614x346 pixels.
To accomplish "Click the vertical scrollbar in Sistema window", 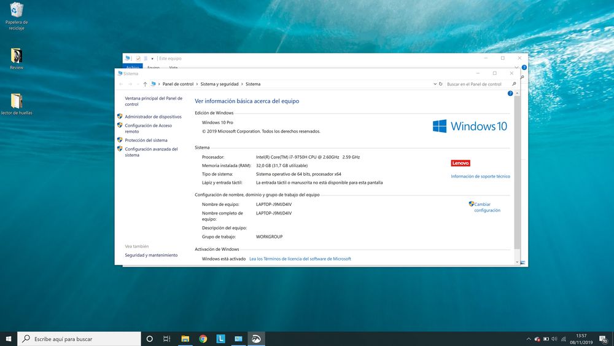I will (x=517, y=172).
